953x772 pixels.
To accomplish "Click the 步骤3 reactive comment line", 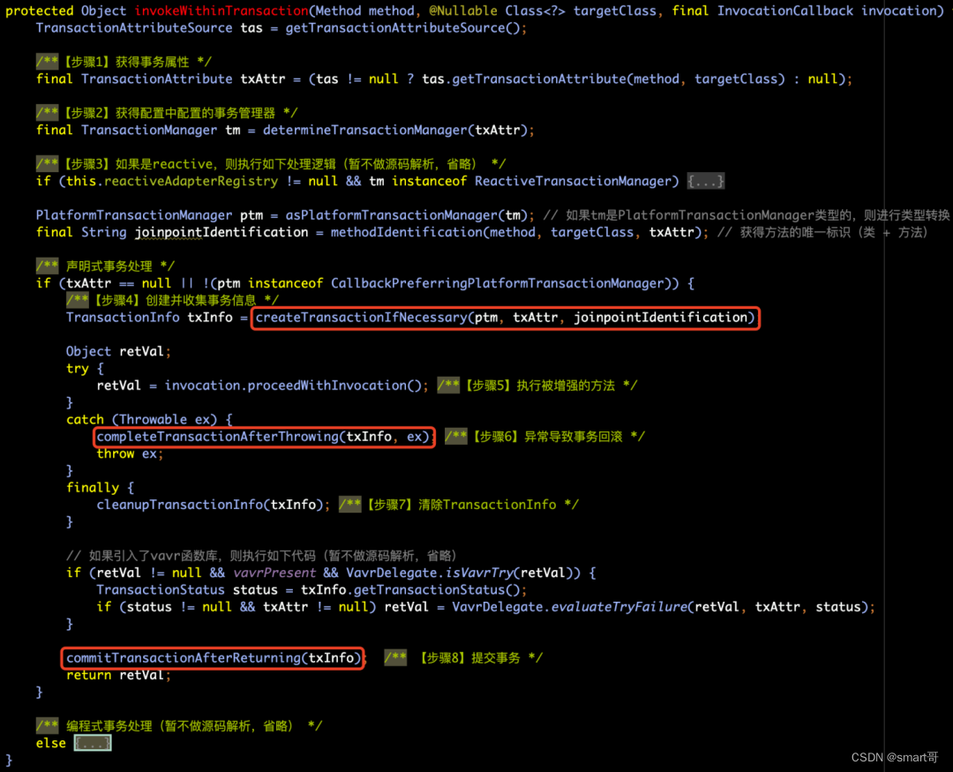I will tap(271, 164).
